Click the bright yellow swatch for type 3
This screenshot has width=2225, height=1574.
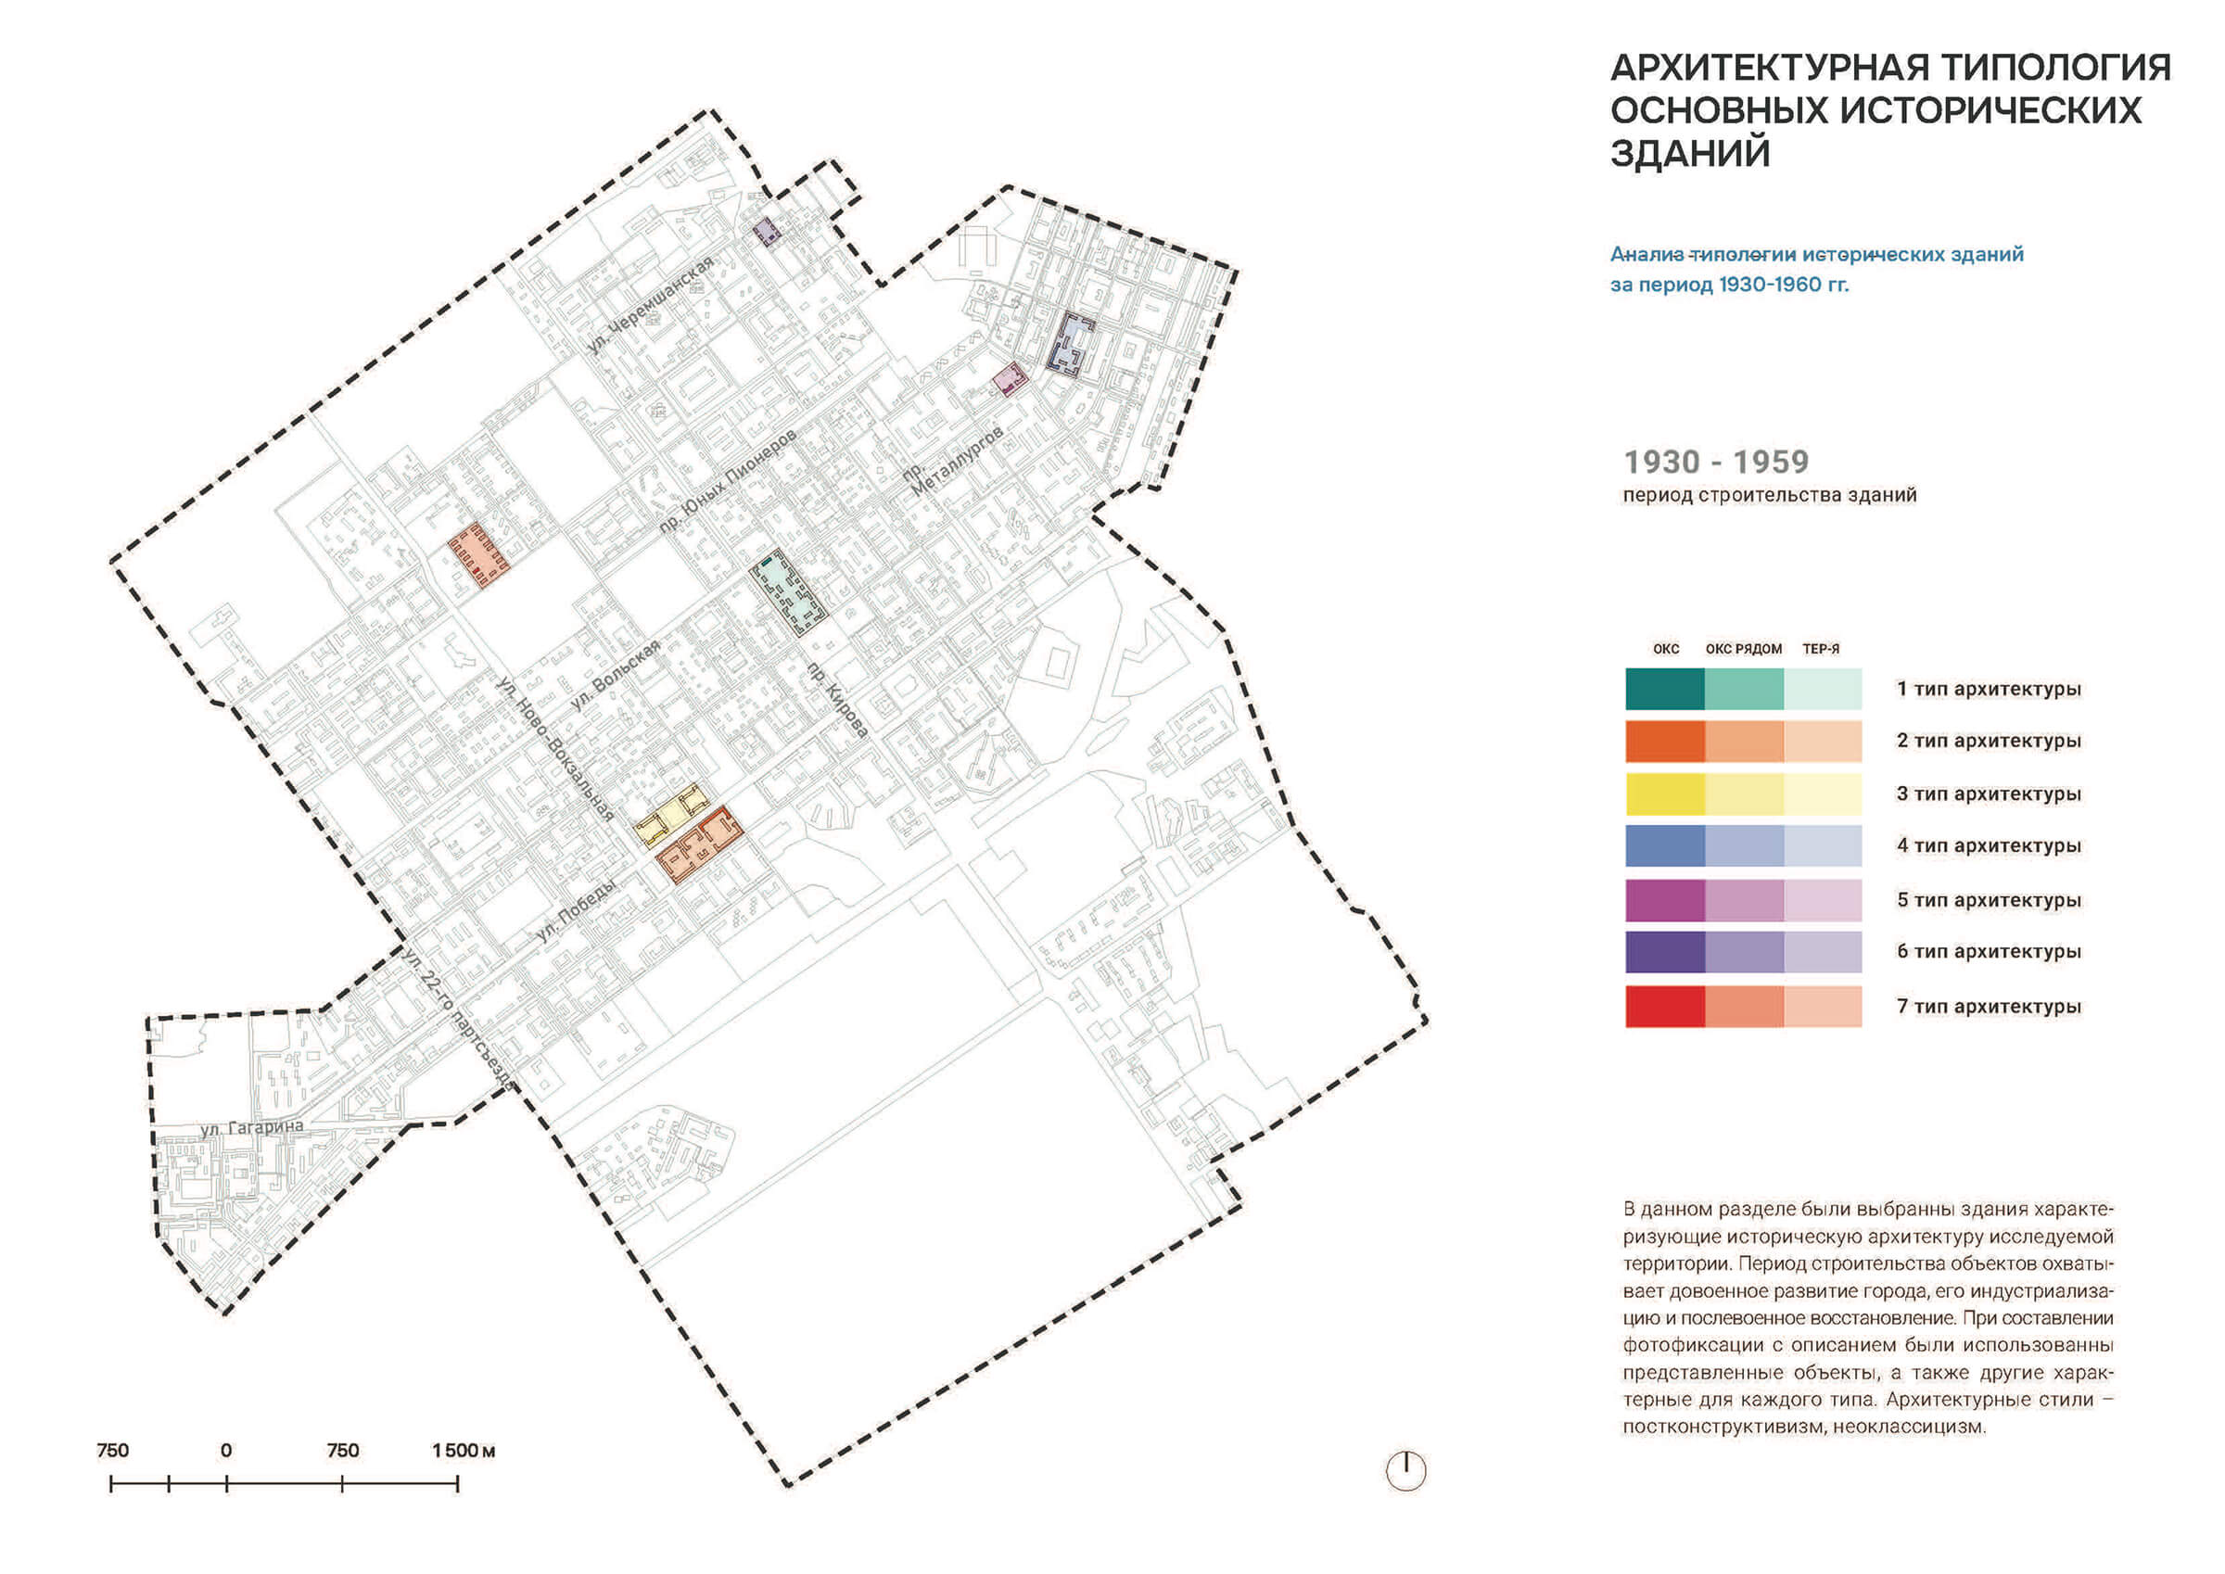(x=1664, y=793)
